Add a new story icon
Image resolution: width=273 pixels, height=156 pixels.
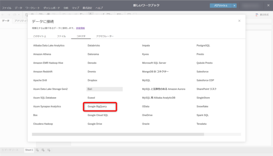(x=49, y=150)
